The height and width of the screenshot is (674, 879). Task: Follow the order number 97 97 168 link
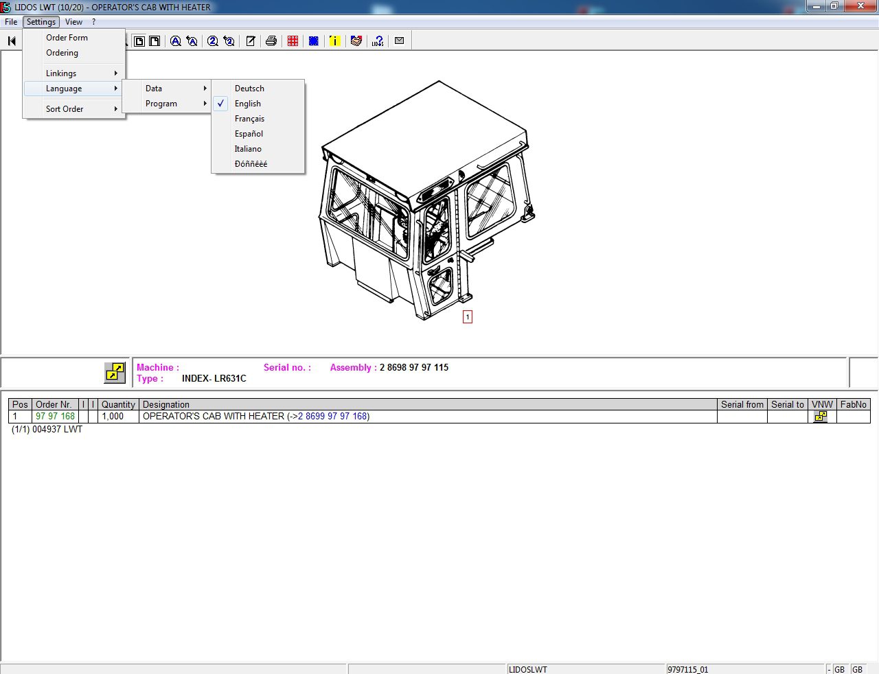pos(55,416)
